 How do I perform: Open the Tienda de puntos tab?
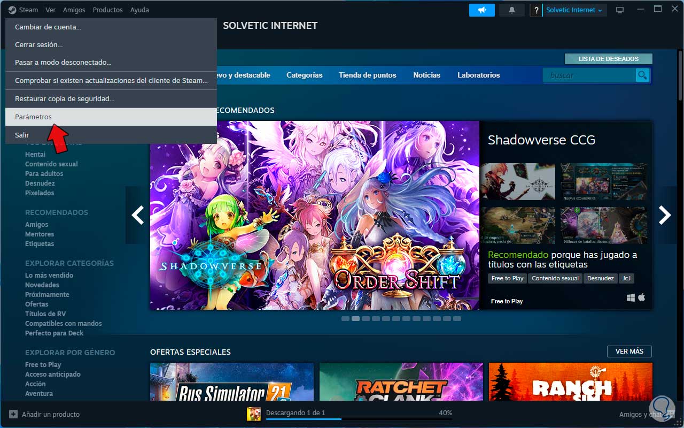click(368, 75)
